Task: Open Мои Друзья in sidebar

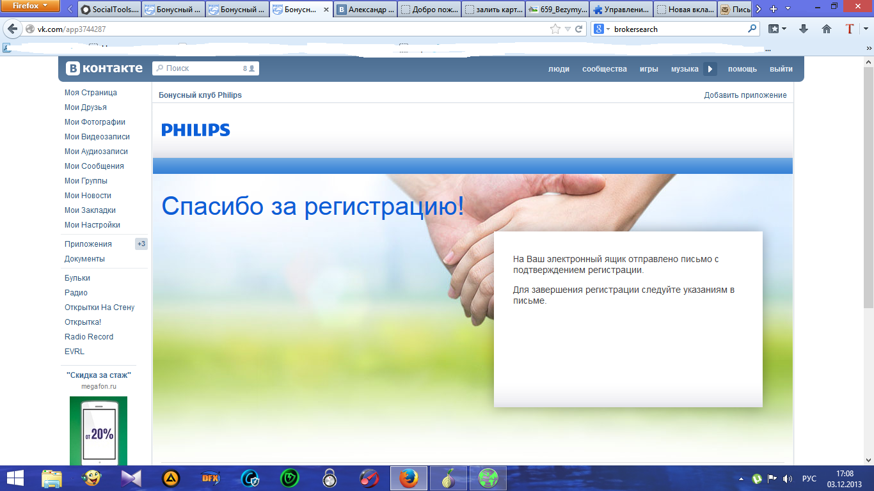Action: pos(86,107)
